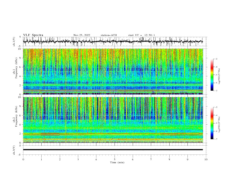Click time axis tick label "6"
232x179 pixels.
[133, 159]
